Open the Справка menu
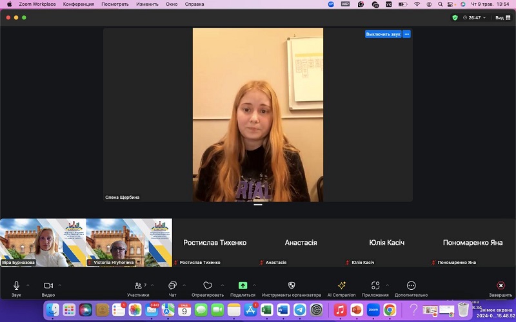The width and height of the screenshot is (516, 322). pos(194,4)
